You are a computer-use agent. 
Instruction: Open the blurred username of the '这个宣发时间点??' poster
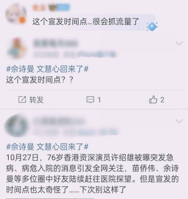pos(56,43)
